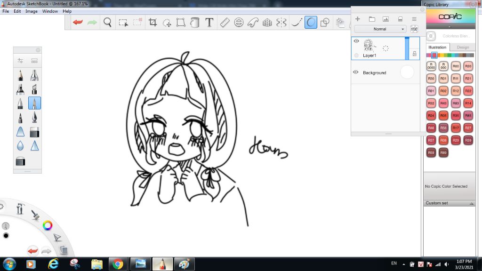This screenshot has height=271, width=482.
Task: Switch to the Design tab
Action: 463,48
